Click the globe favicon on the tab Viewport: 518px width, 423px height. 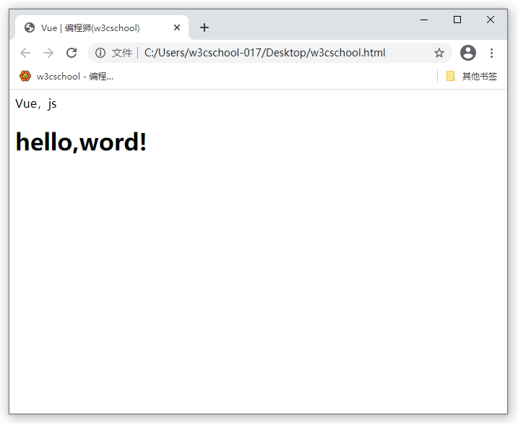(30, 27)
